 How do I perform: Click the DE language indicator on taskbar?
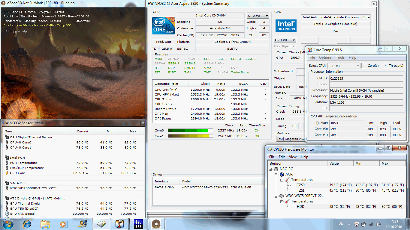click(341, 224)
